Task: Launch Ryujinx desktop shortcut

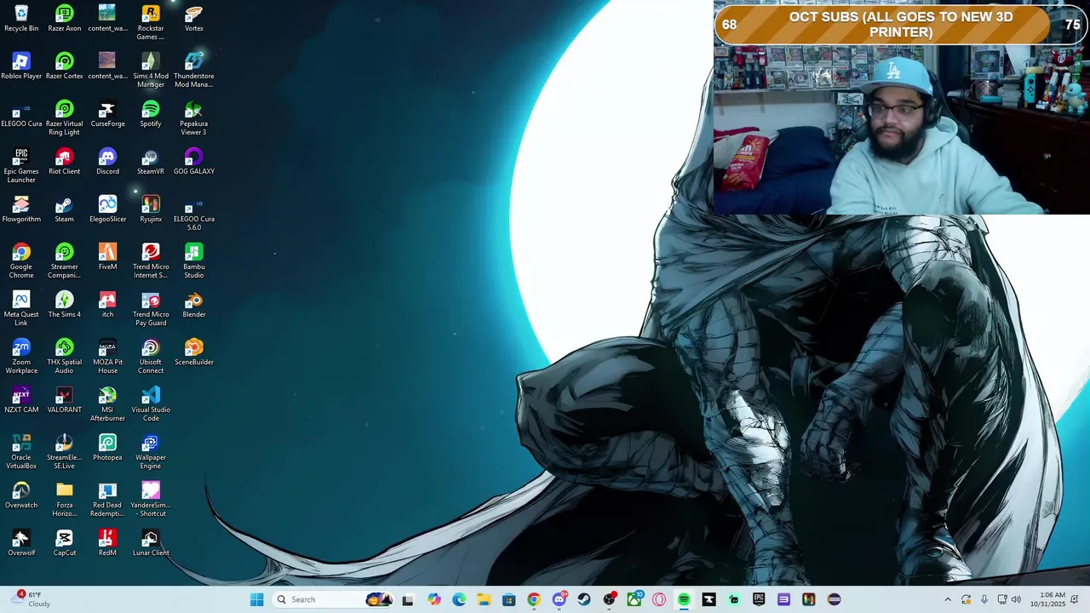Action: [151, 209]
